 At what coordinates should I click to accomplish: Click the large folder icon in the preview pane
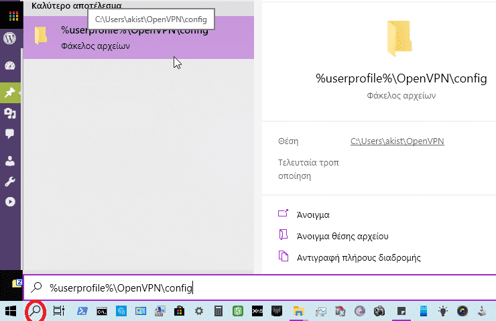[399, 39]
